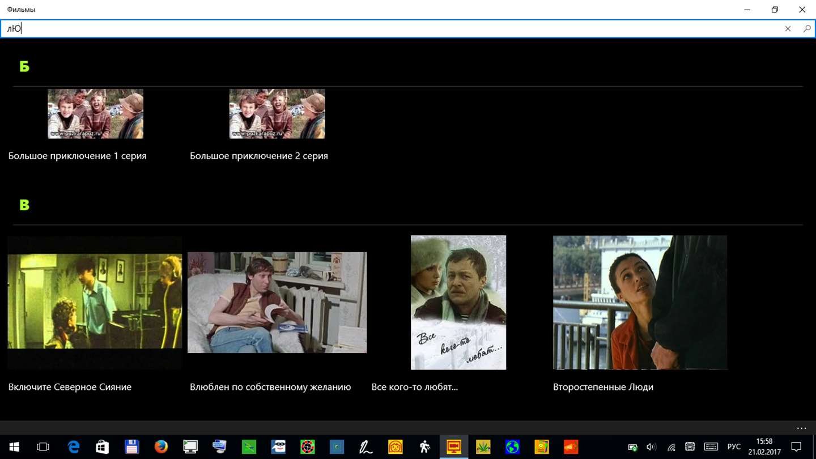Click the green square taskbar icon

(x=249, y=447)
